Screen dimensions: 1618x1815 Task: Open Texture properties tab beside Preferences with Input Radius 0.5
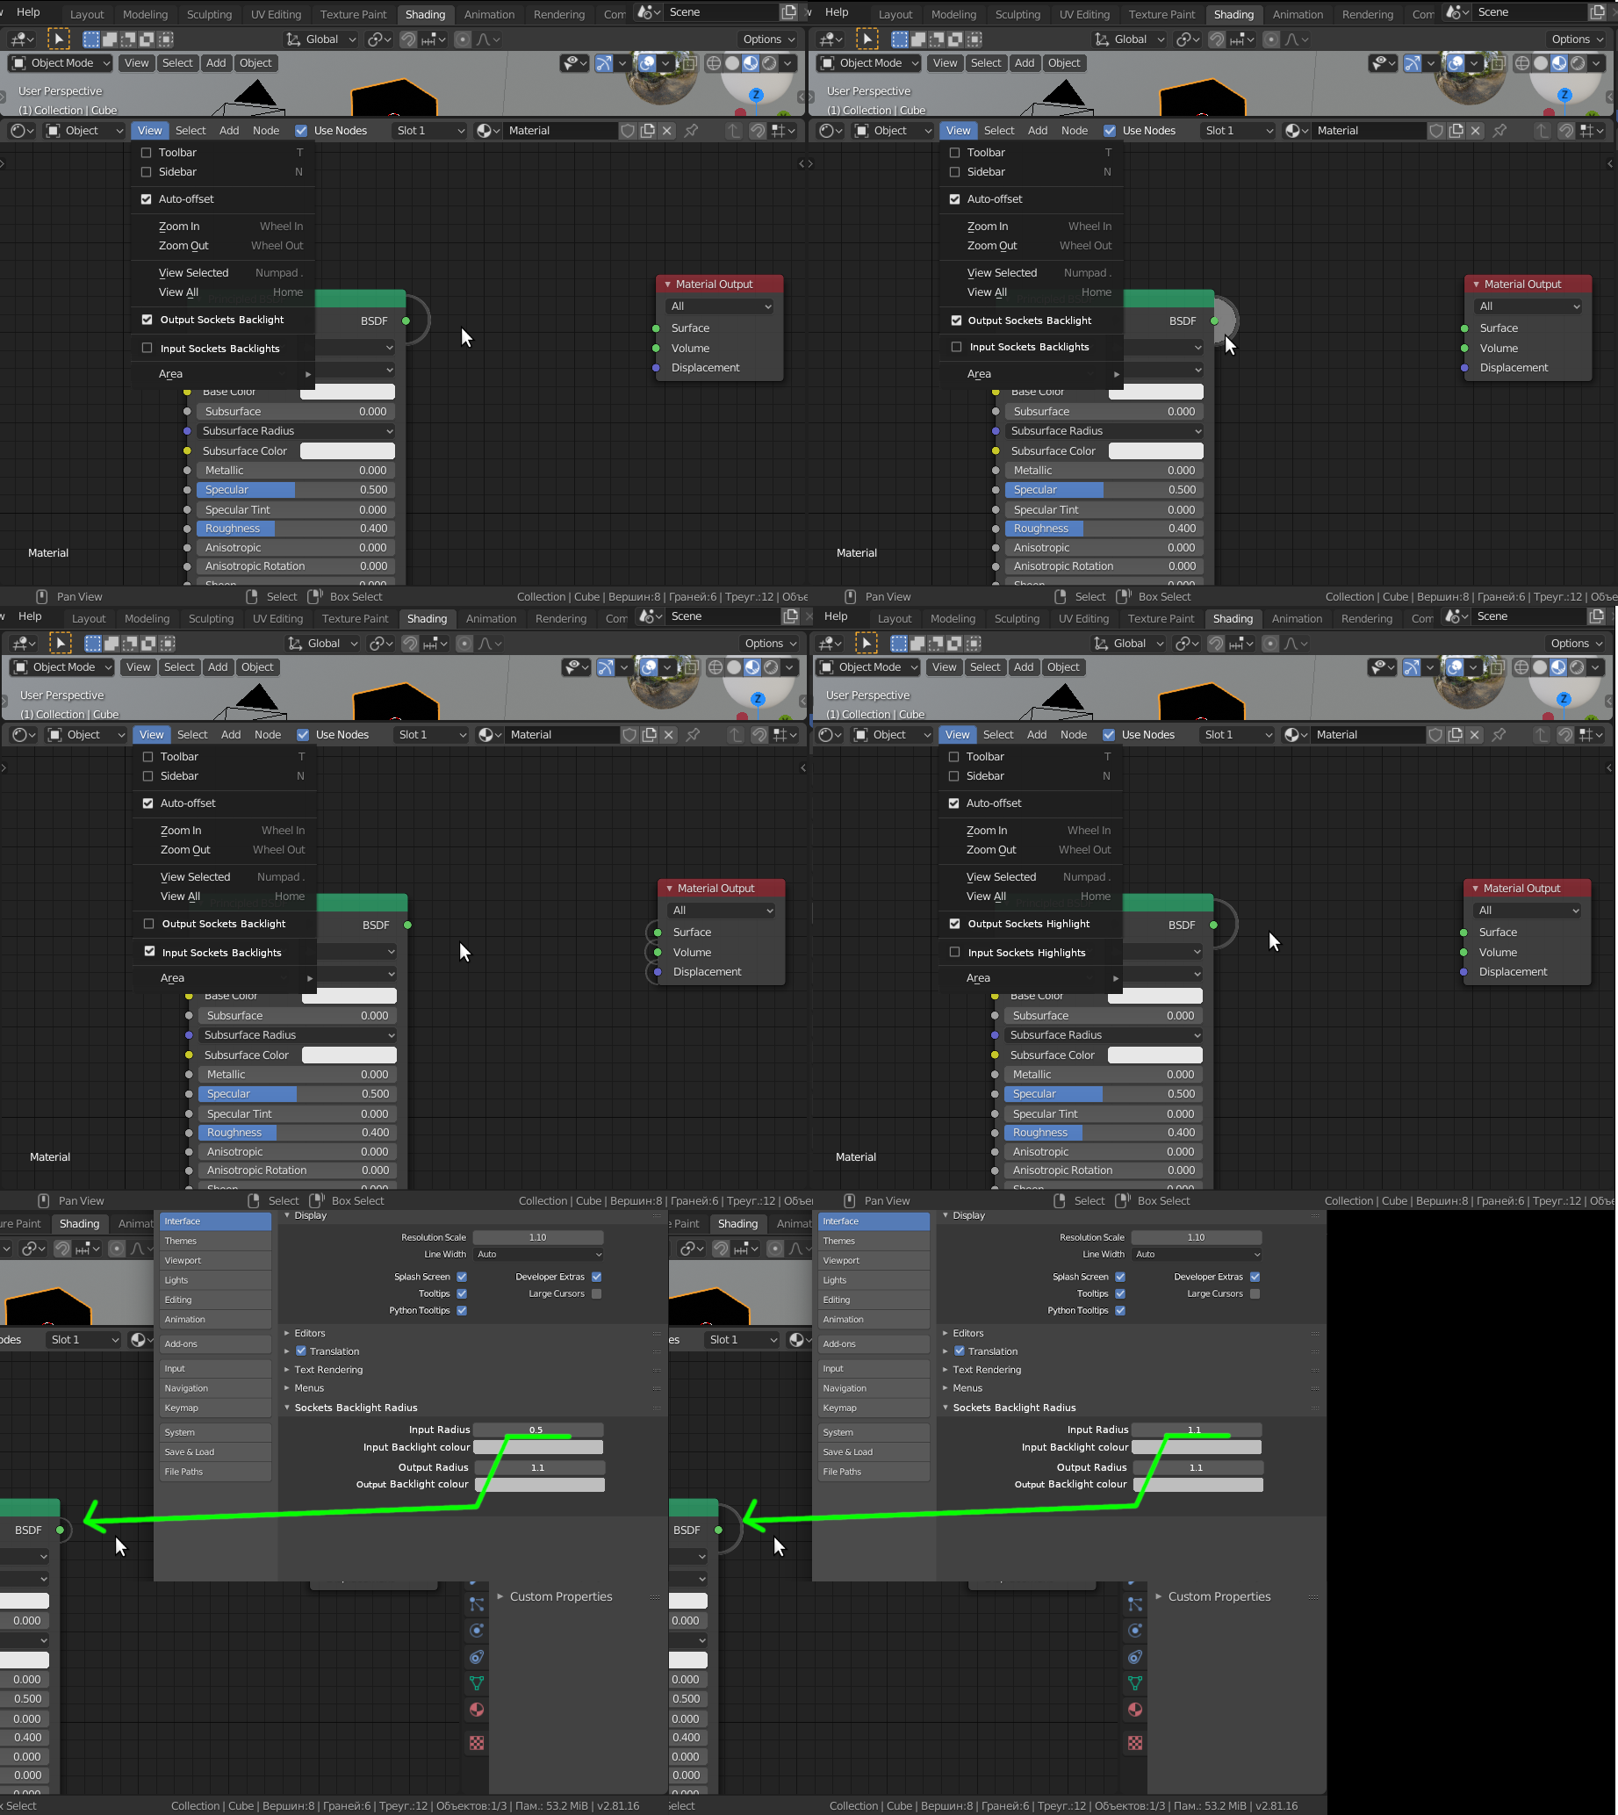tap(477, 1743)
